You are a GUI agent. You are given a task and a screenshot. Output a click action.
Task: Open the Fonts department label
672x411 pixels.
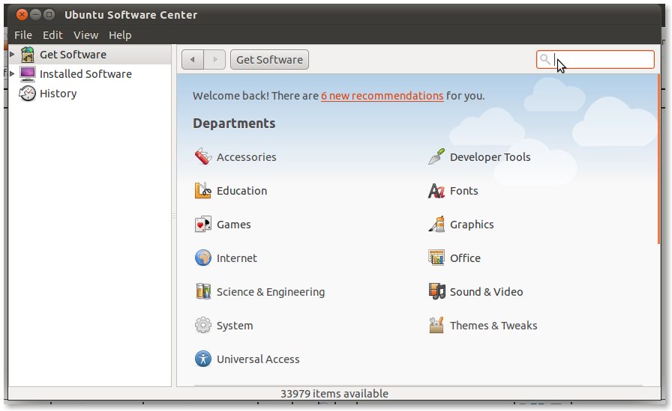tap(463, 191)
